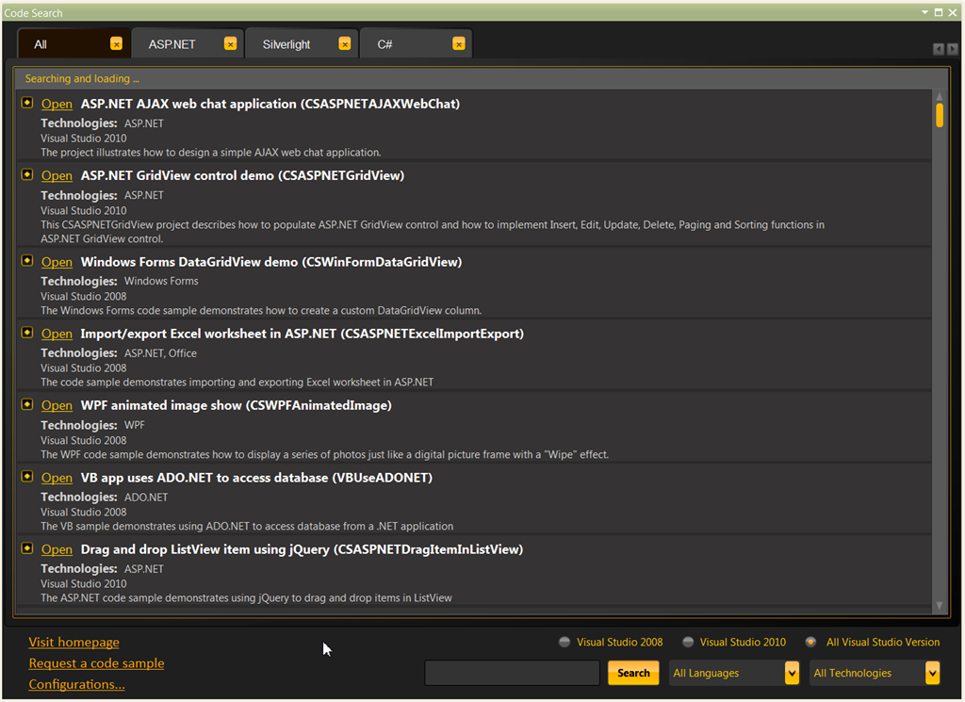Viewport: 965px width, 702px height.
Task: Click the scrollbar down arrow
Action: pyautogui.click(x=940, y=606)
